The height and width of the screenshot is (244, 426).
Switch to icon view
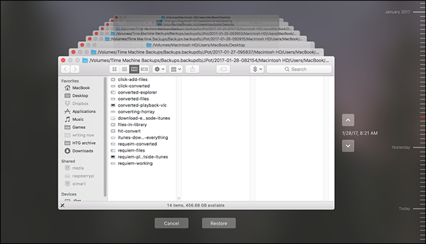115,69
